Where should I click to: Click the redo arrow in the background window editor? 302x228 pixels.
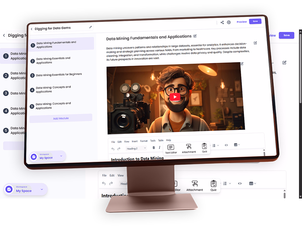click(x=111, y=183)
